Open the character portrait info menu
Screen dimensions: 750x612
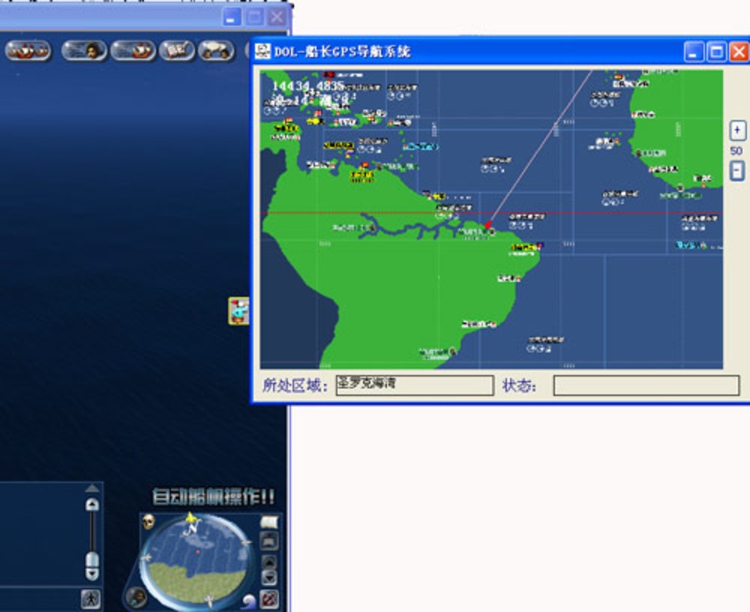click(84, 50)
